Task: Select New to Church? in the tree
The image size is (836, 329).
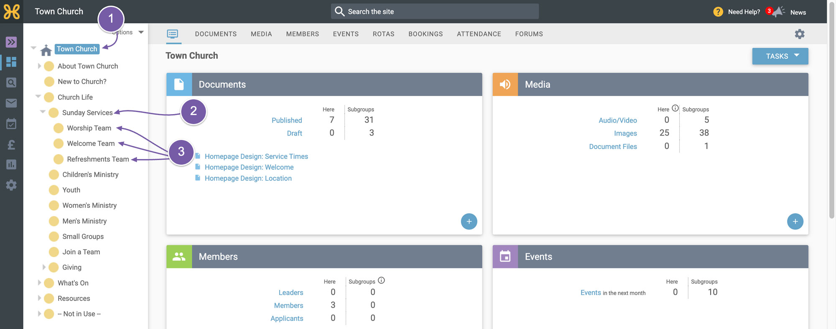Action: 82,82
